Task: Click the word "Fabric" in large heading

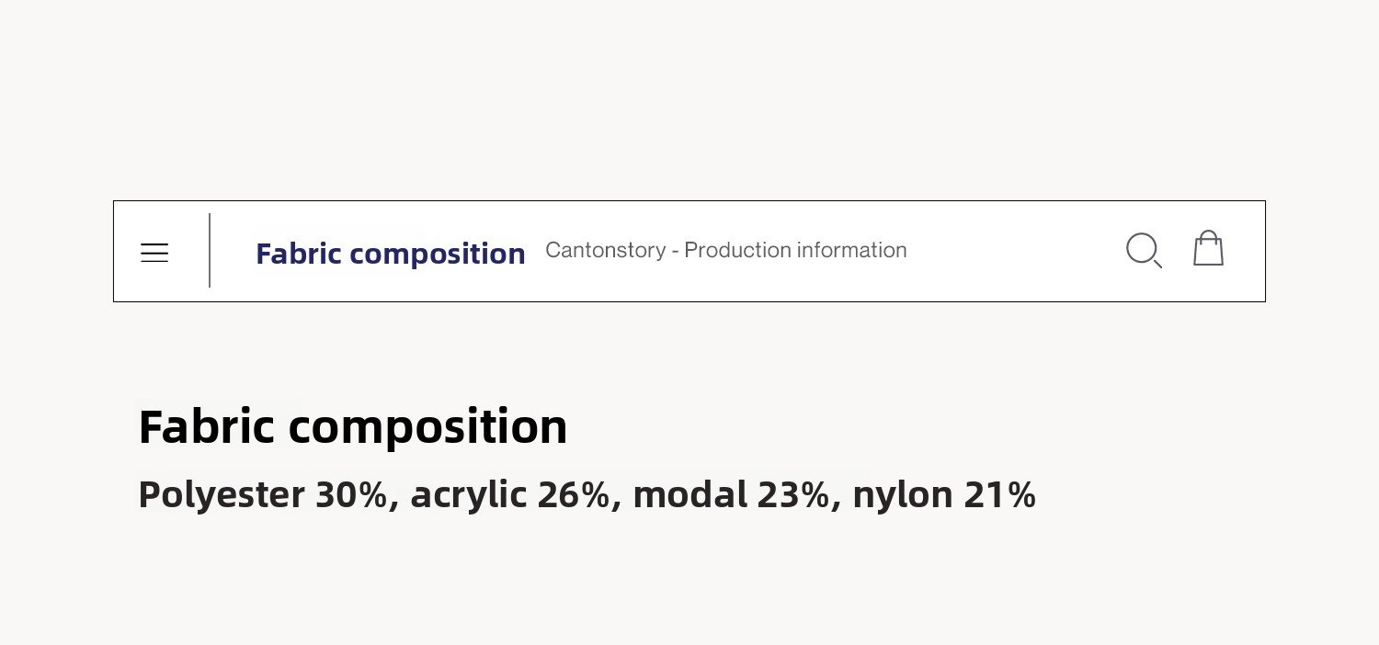Action: [206, 427]
